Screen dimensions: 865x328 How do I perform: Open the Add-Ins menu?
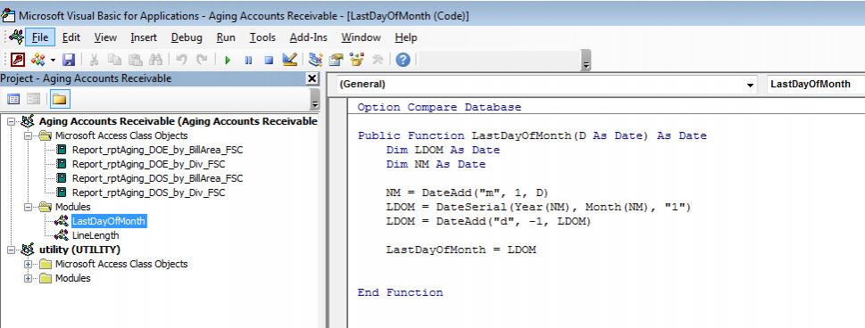click(308, 37)
